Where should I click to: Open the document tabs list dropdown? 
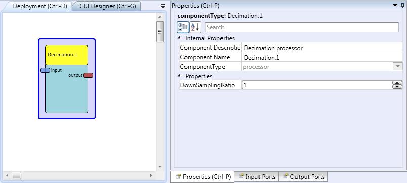[163, 6]
